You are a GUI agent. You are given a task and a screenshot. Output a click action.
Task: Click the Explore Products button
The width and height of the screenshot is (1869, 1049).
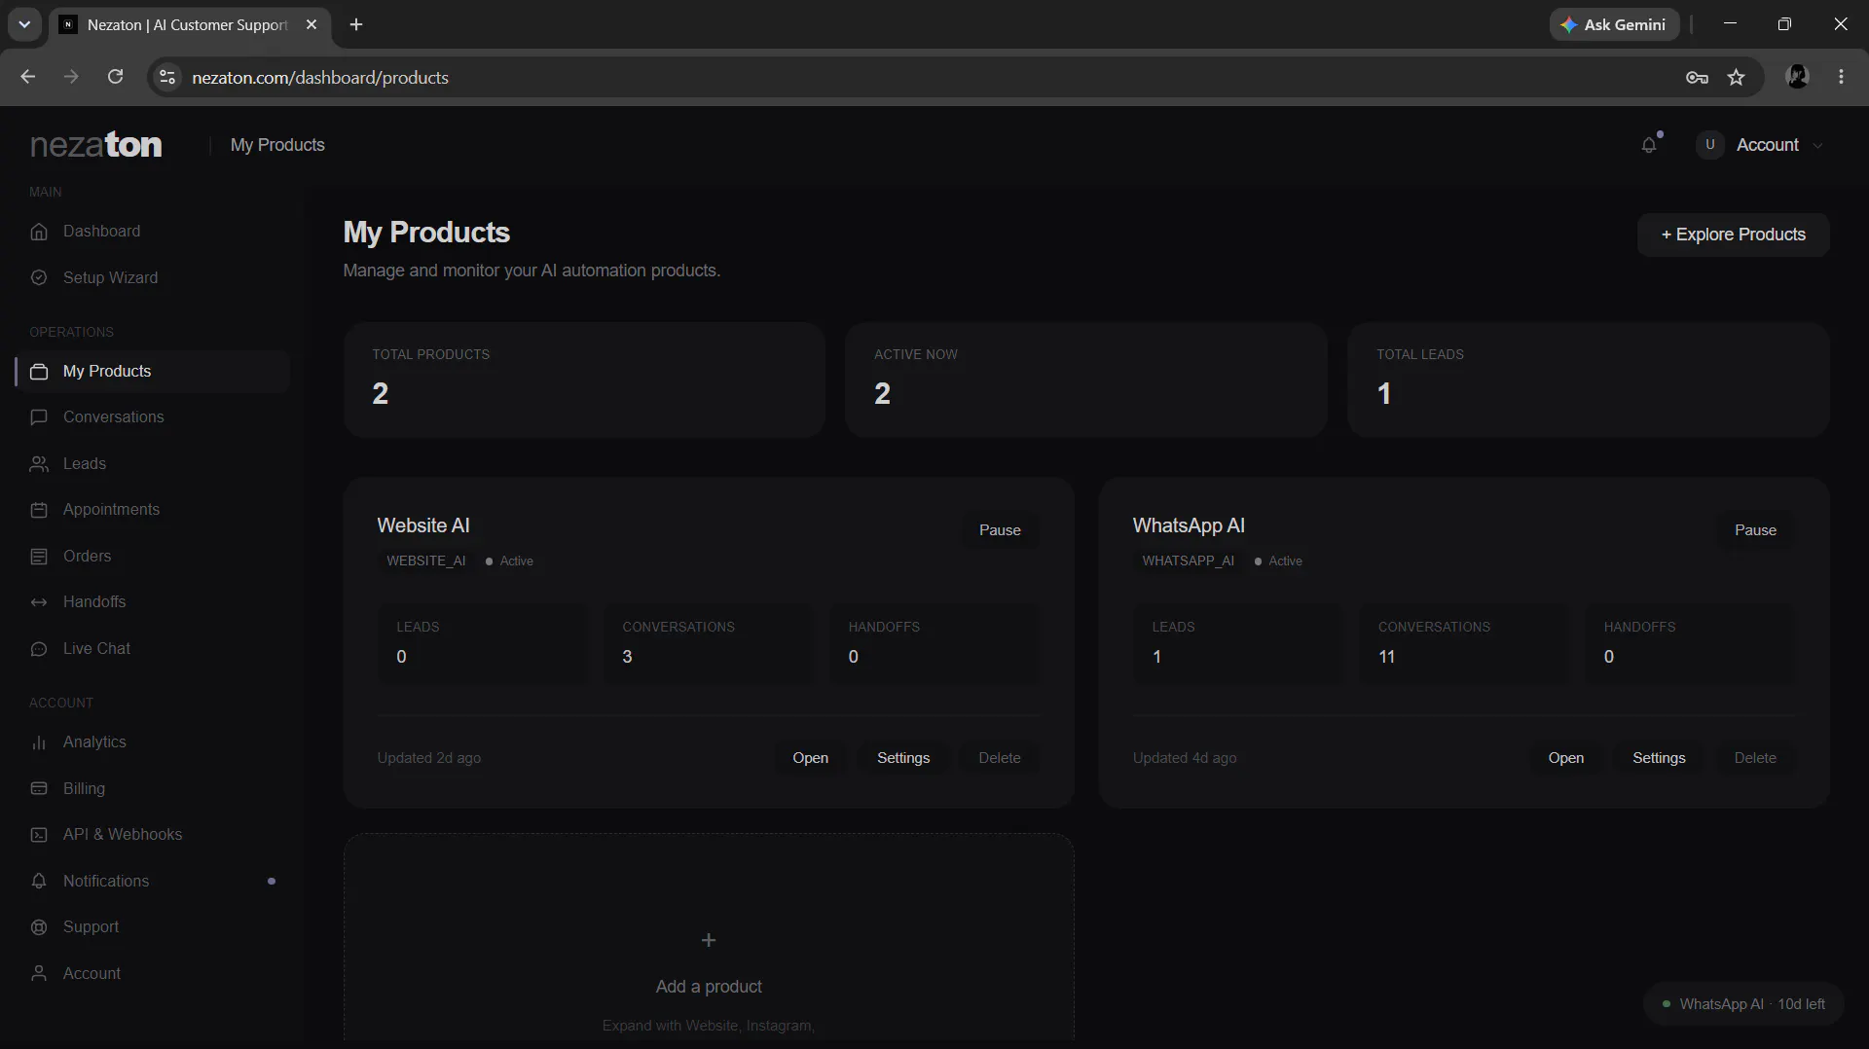click(1733, 235)
